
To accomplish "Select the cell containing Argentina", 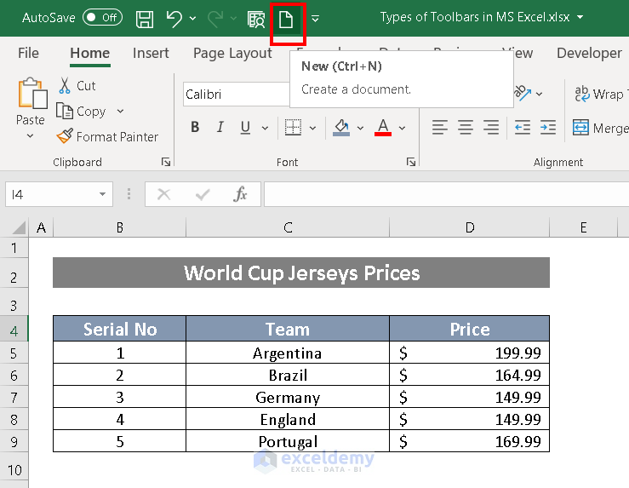I will coord(288,353).
